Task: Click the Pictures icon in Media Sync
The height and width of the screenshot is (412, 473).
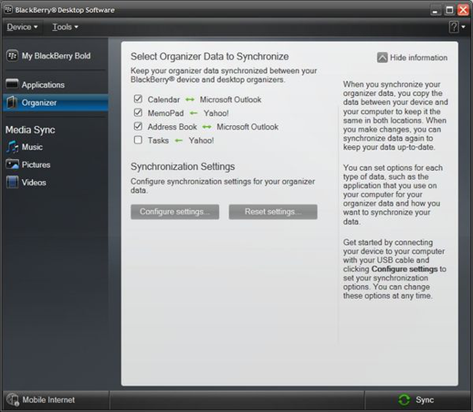Action: pos(12,164)
